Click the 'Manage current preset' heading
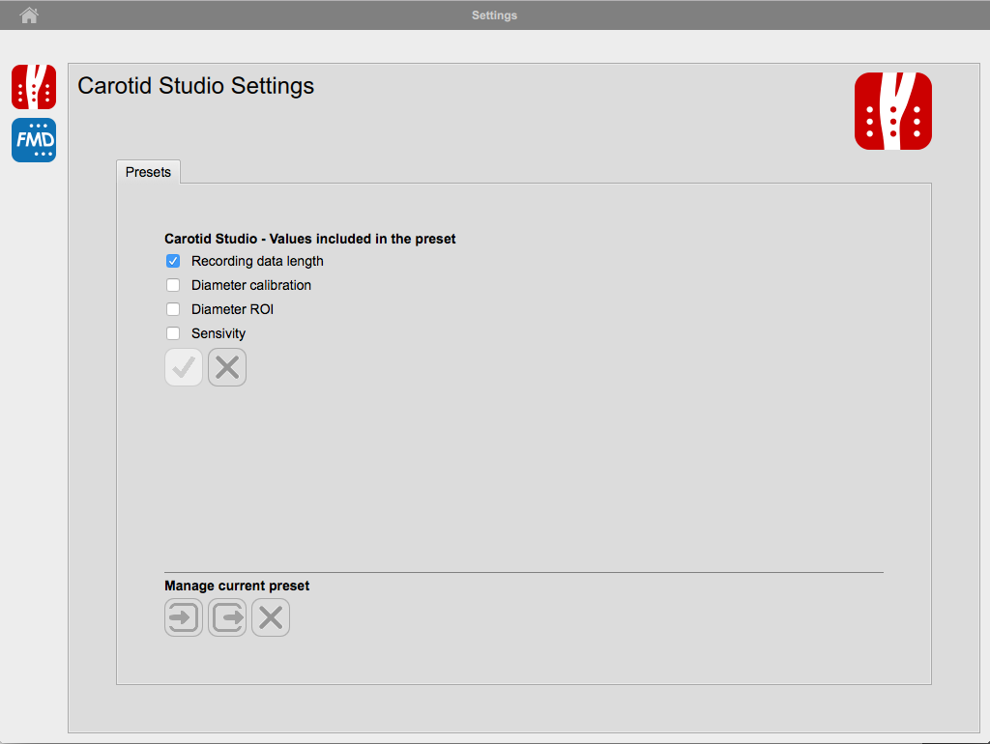This screenshot has width=990, height=744. 237,586
